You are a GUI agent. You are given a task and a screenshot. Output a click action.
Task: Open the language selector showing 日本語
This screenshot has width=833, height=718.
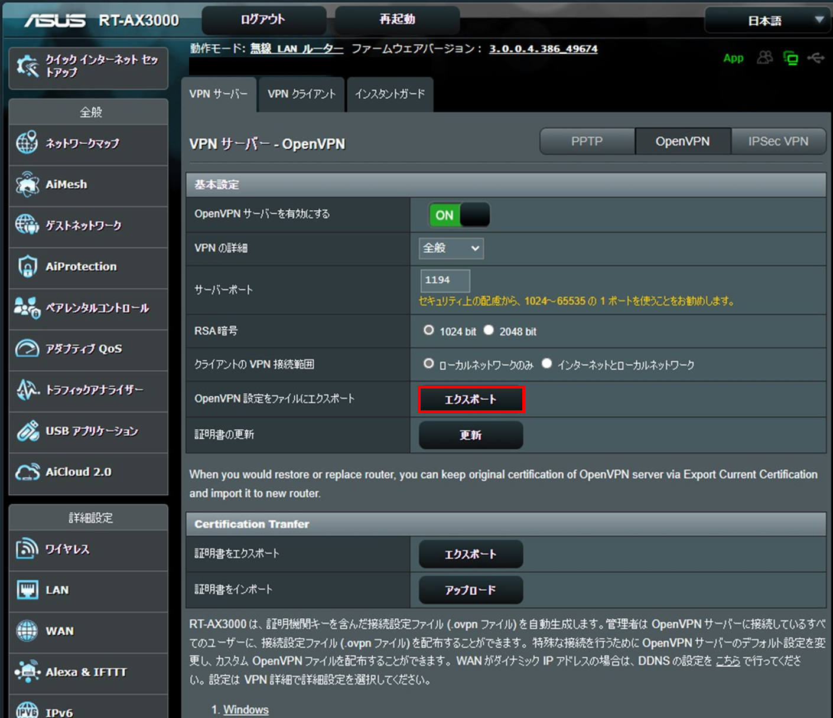pos(767,21)
